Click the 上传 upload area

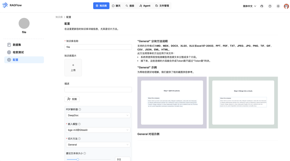click(73, 67)
